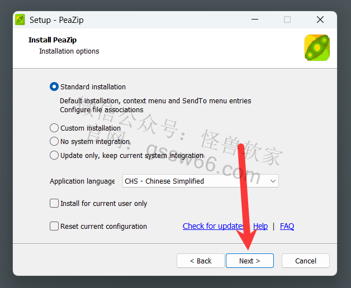Click the 'Application language' label
The width and height of the screenshot is (351, 288).
82,181
